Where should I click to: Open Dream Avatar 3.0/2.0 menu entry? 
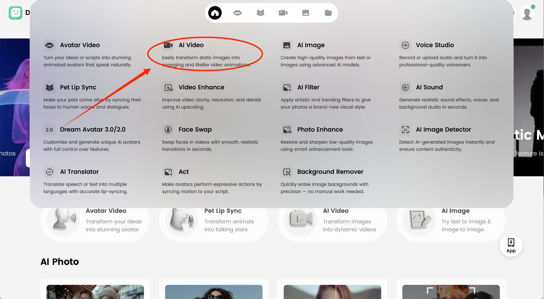[92, 130]
